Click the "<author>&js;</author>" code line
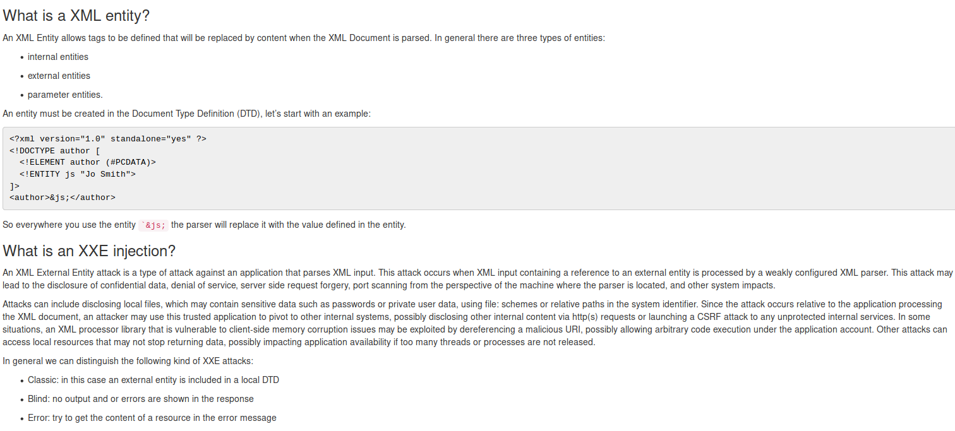The width and height of the screenshot is (955, 431). pos(63,198)
